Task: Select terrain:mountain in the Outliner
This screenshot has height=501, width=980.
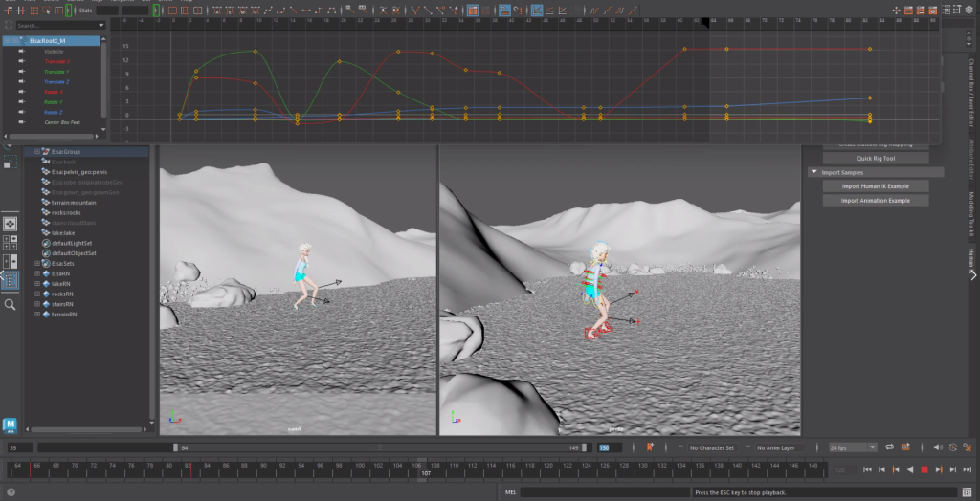Action: (x=74, y=203)
